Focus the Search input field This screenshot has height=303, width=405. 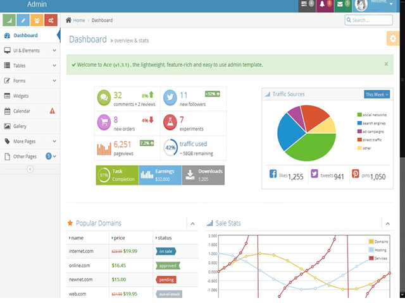pyautogui.click(x=368, y=20)
